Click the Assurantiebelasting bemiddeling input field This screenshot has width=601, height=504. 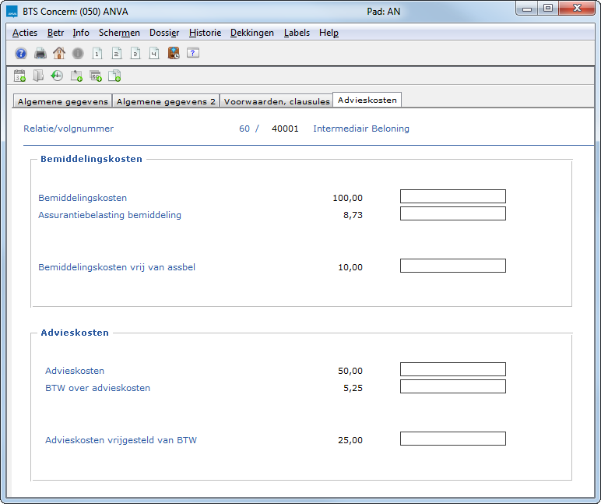point(452,213)
